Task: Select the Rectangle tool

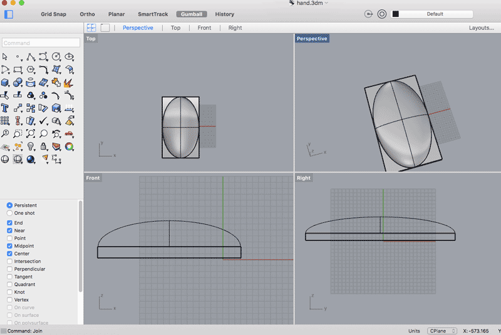Action: tap(18, 70)
